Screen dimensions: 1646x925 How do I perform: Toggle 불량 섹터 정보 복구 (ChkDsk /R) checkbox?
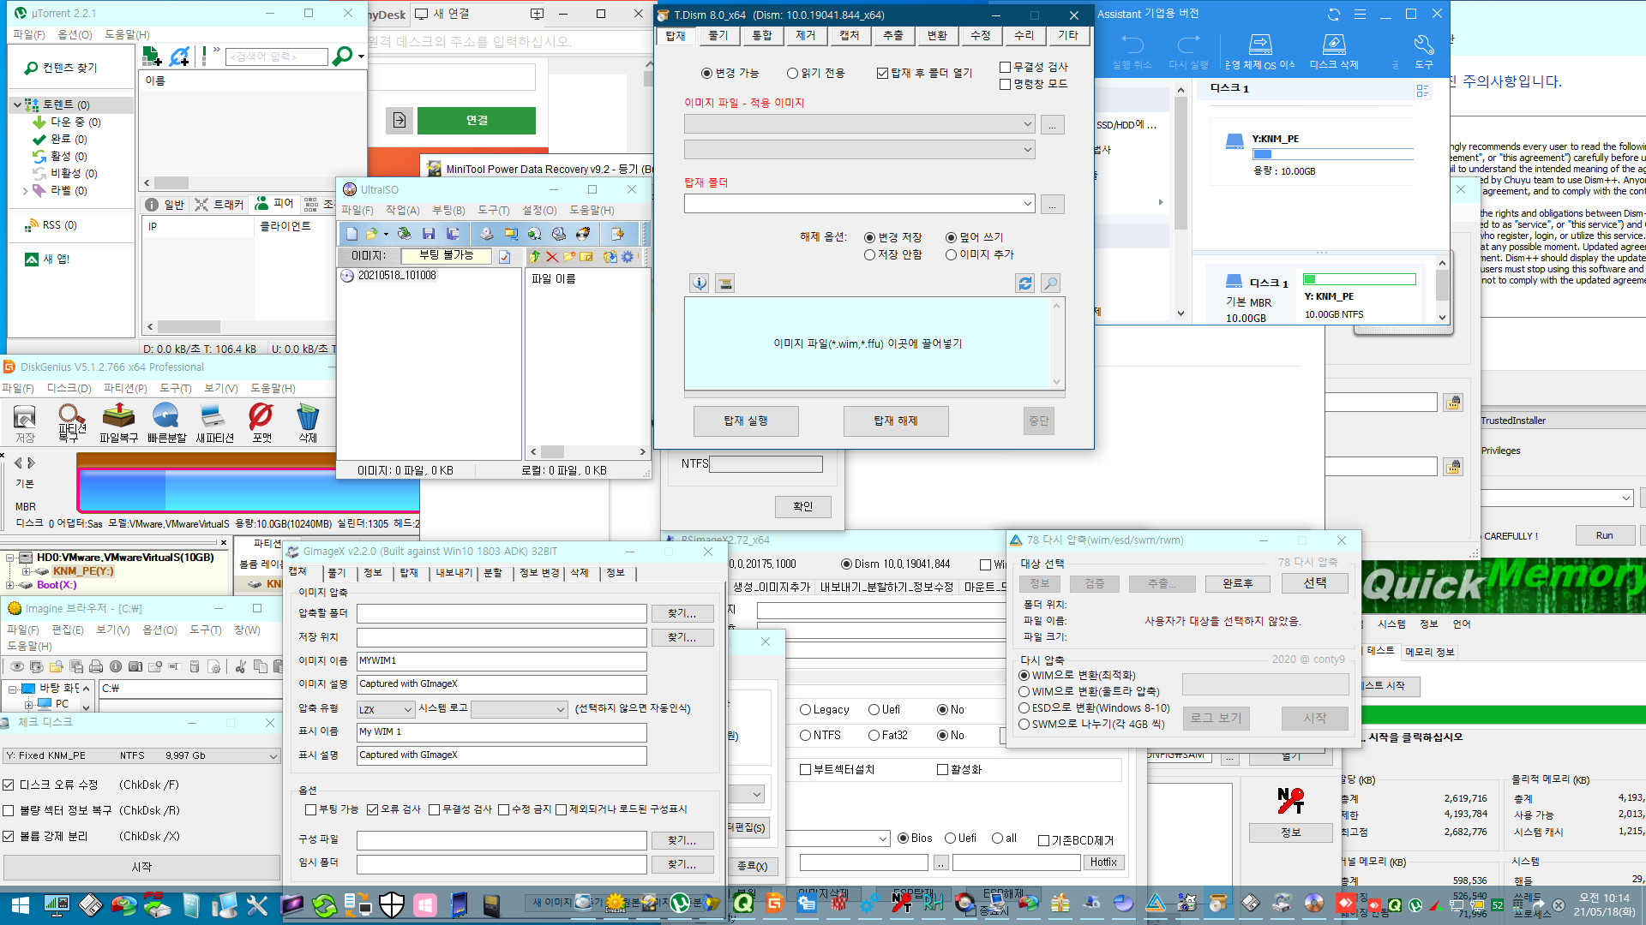point(9,810)
